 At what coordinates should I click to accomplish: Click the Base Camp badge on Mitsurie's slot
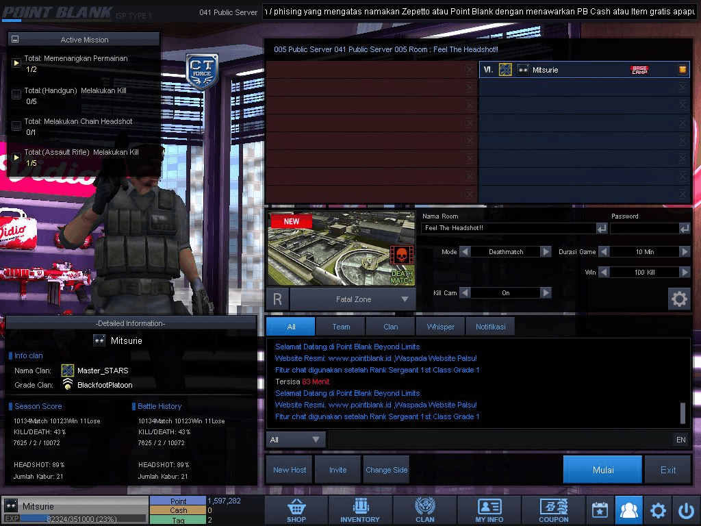coord(639,69)
